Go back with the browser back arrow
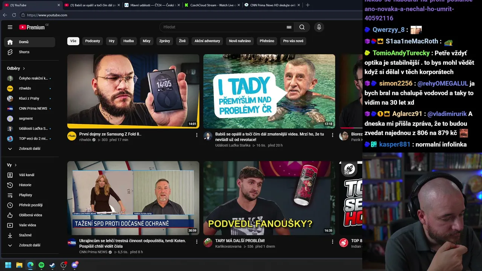 (x=5, y=15)
